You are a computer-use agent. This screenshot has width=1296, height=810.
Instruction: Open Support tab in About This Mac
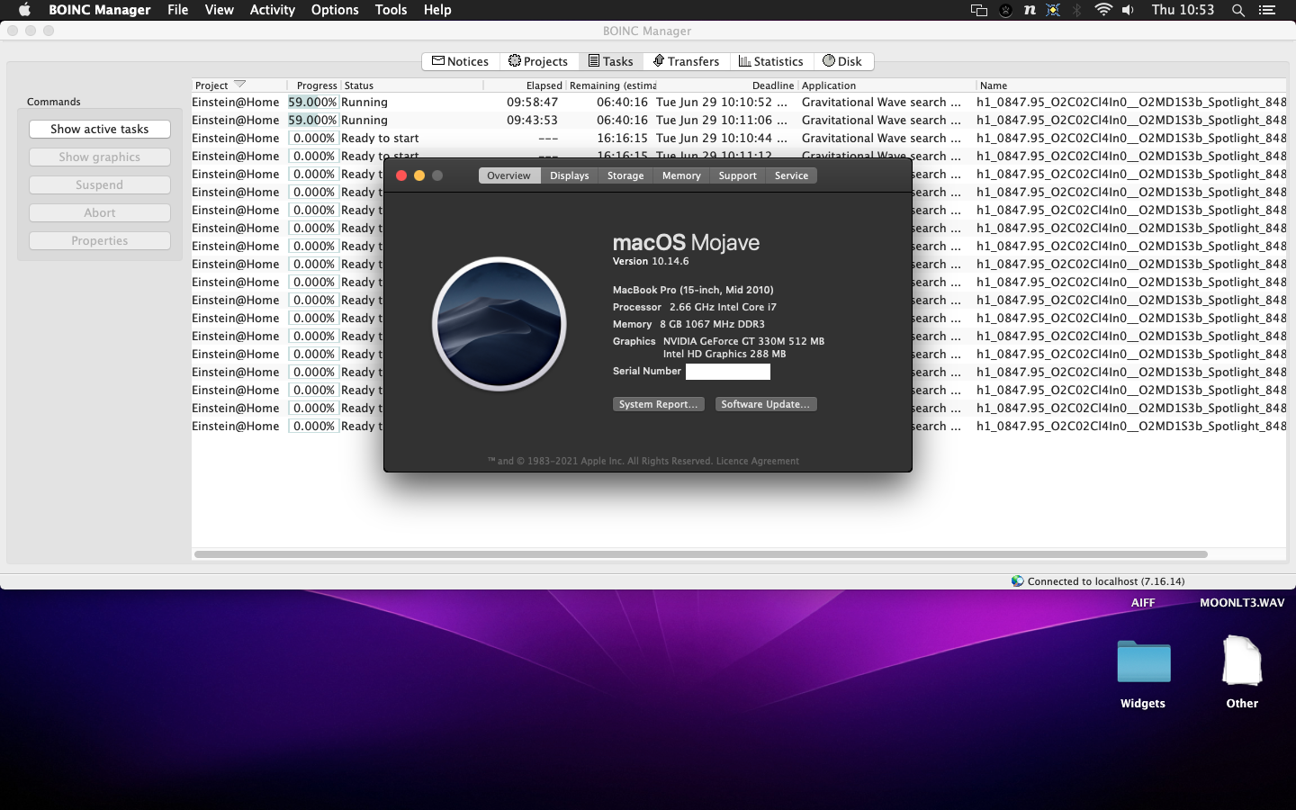coord(738,175)
